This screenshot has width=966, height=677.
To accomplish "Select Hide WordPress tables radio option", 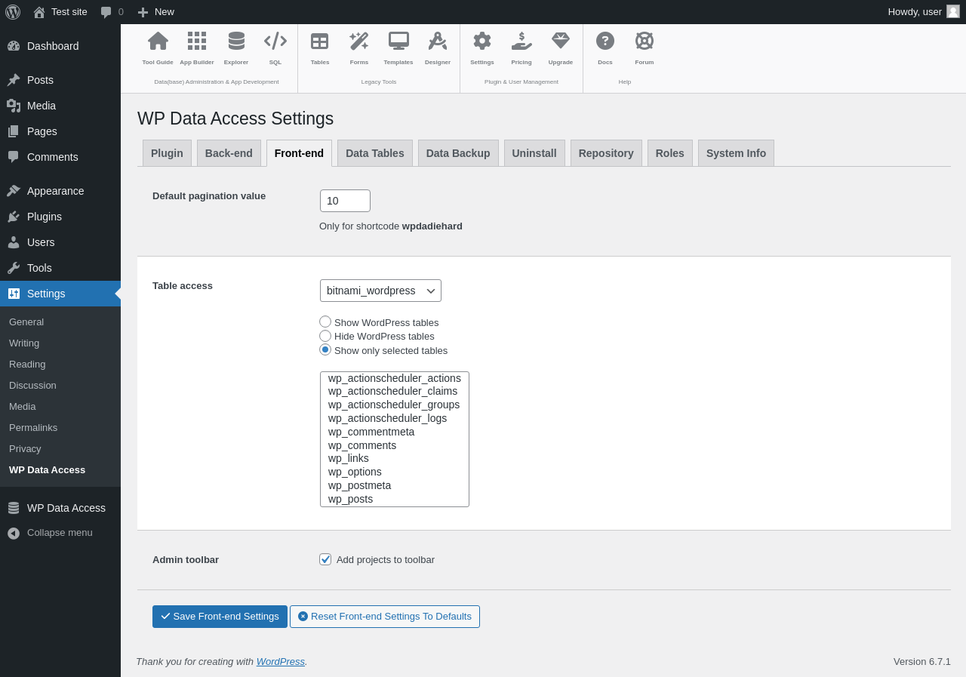I will click(325, 336).
